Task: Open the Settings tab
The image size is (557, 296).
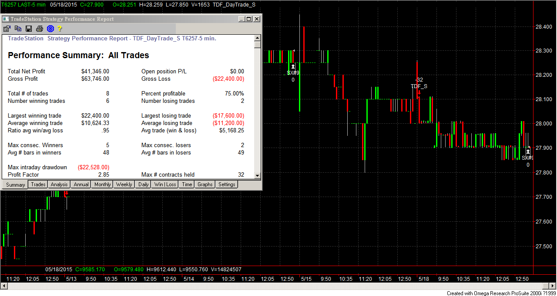Action: 227,184
